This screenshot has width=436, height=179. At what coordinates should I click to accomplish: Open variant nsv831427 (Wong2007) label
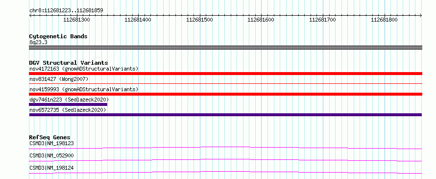click(x=59, y=79)
